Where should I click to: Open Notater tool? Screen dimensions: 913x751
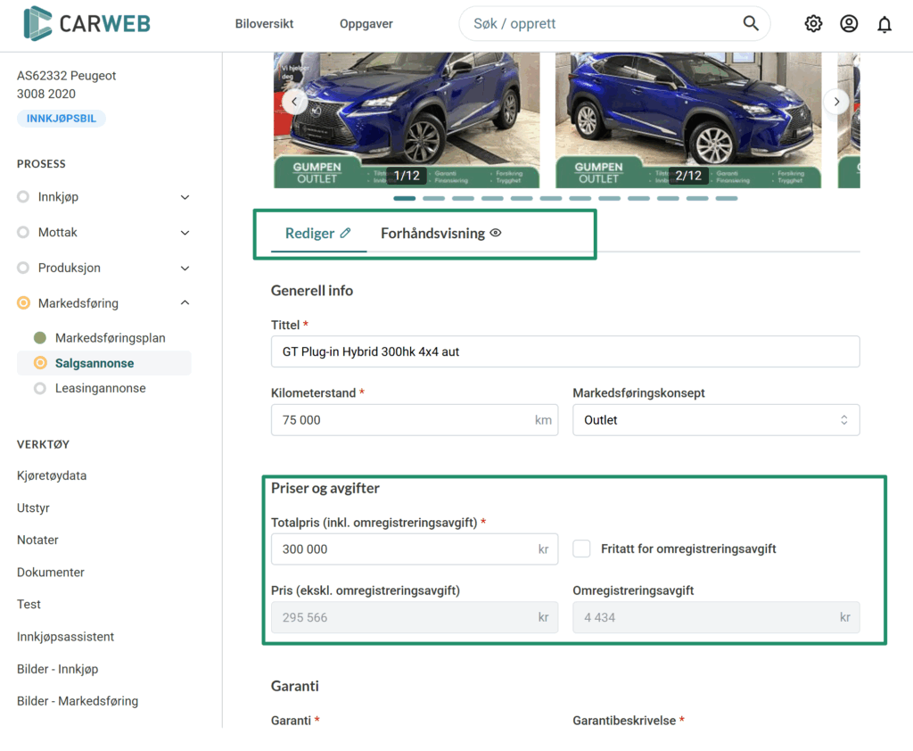click(37, 541)
